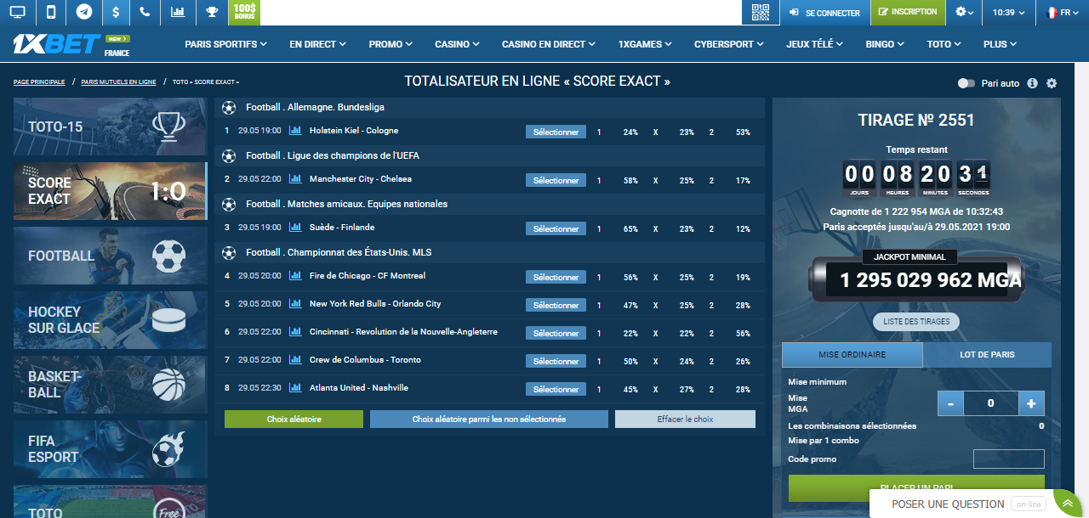This screenshot has height=518, width=1089.
Task: Open Pari auto info icon
Action: pos(1032,83)
